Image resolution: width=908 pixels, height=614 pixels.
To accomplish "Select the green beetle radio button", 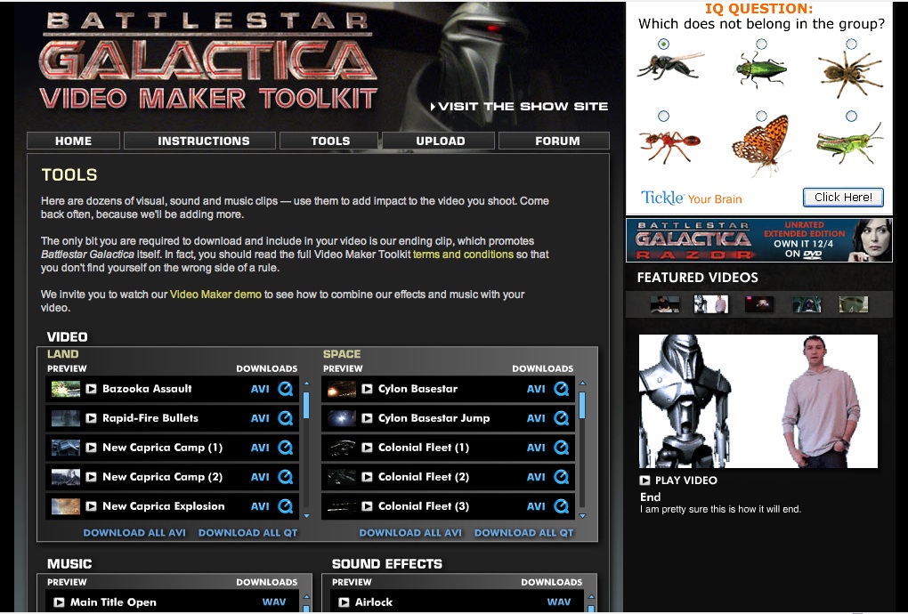I will [761, 44].
